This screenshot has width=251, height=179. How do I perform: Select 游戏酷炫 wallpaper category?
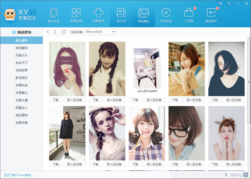(22, 48)
